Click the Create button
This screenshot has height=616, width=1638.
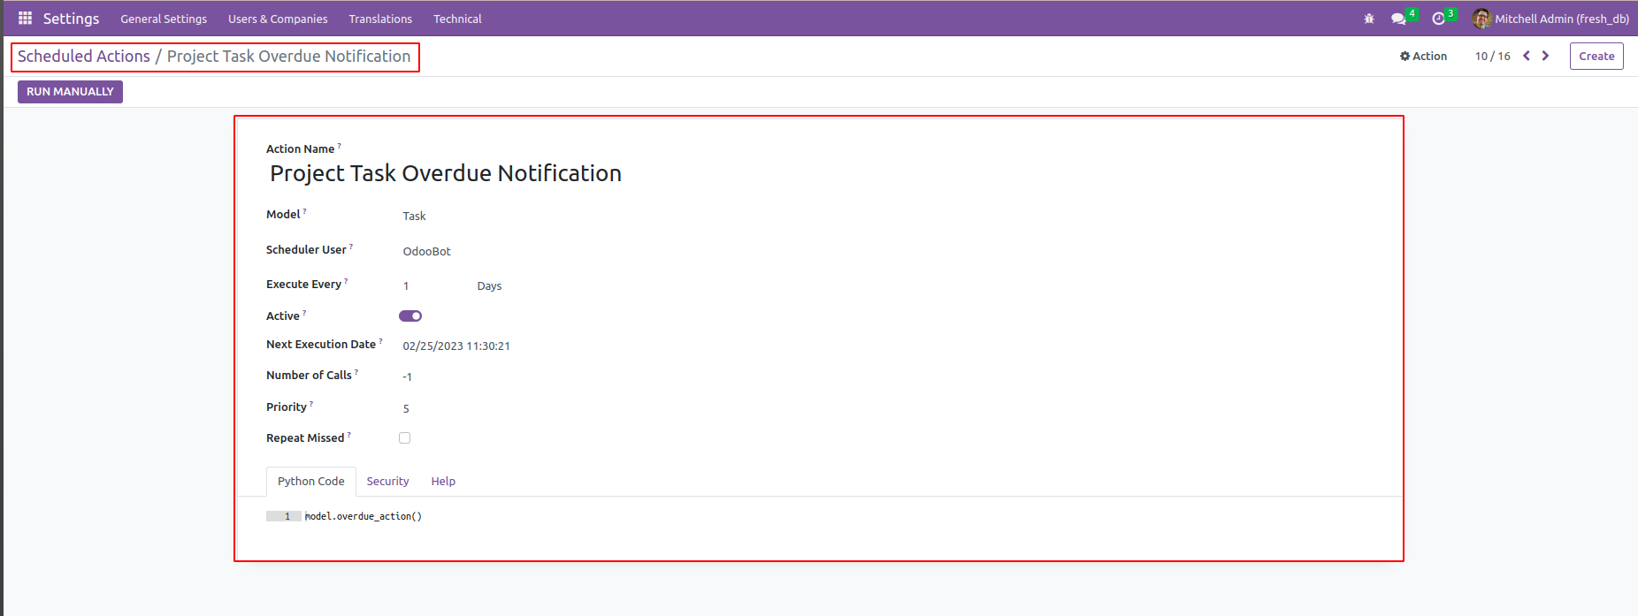point(1596,56)
